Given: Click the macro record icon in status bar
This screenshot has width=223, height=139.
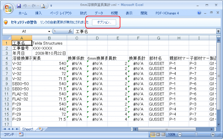Looking at the screenshot, I should (x=21, y=134).
